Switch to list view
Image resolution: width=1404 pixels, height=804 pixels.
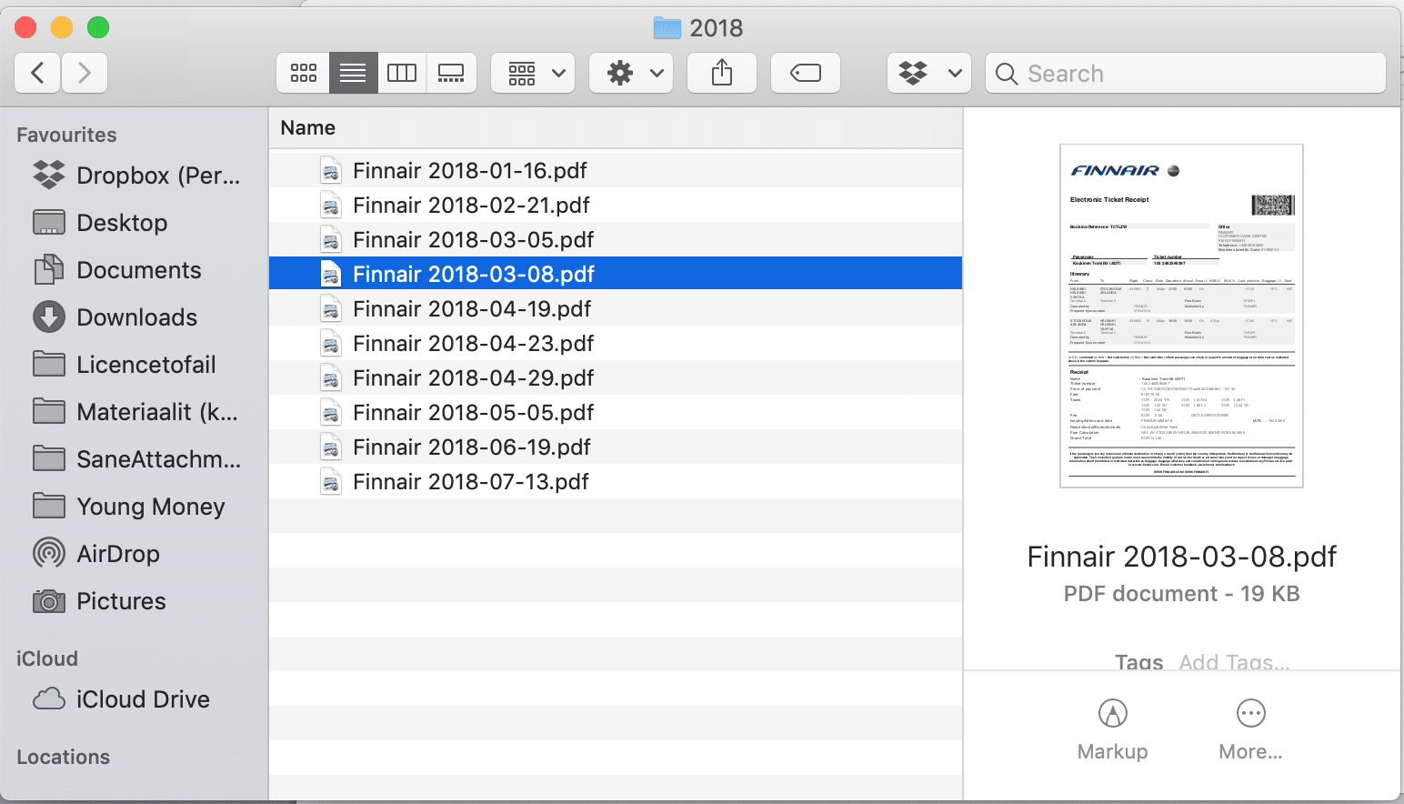coord(353,73)
